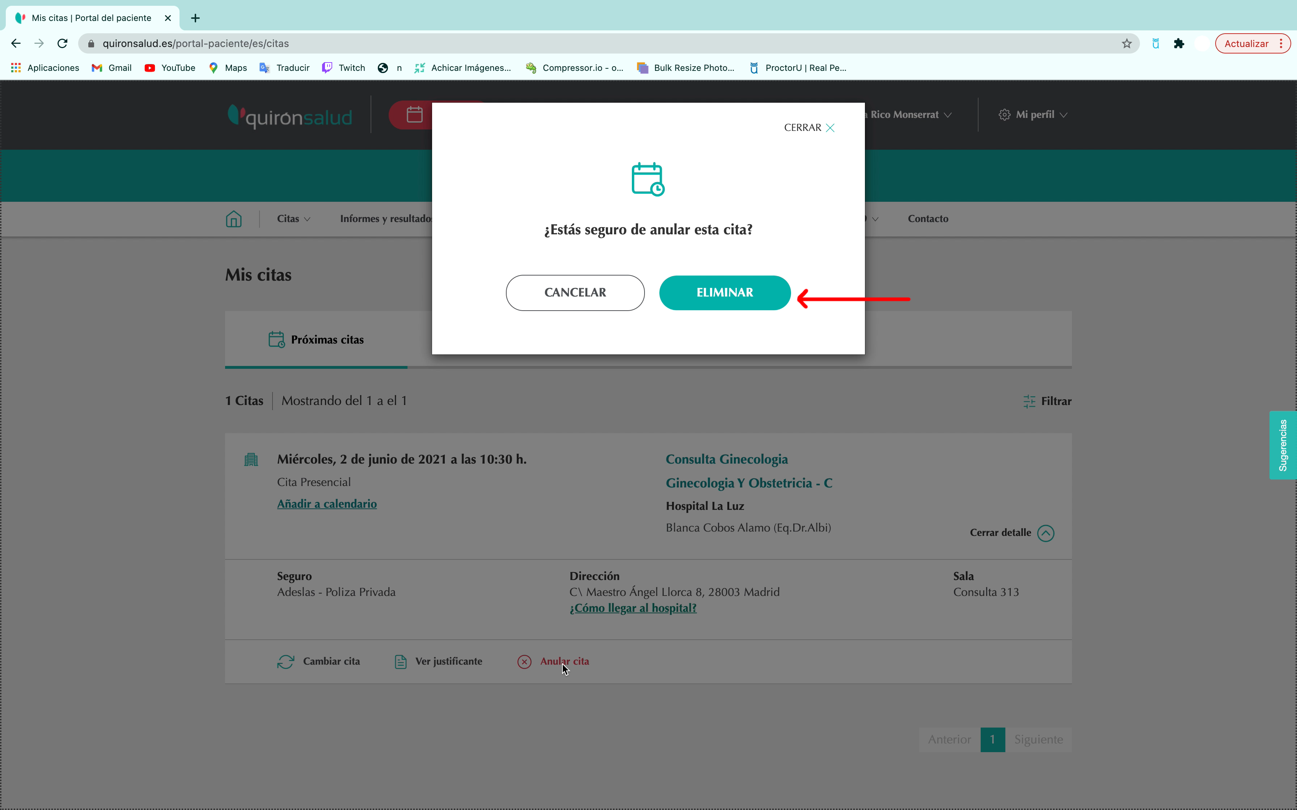Confirm deletion with the ELIMINAR button
The image size is (1297, 810).
pyautogui.click(x=724, y=293)
